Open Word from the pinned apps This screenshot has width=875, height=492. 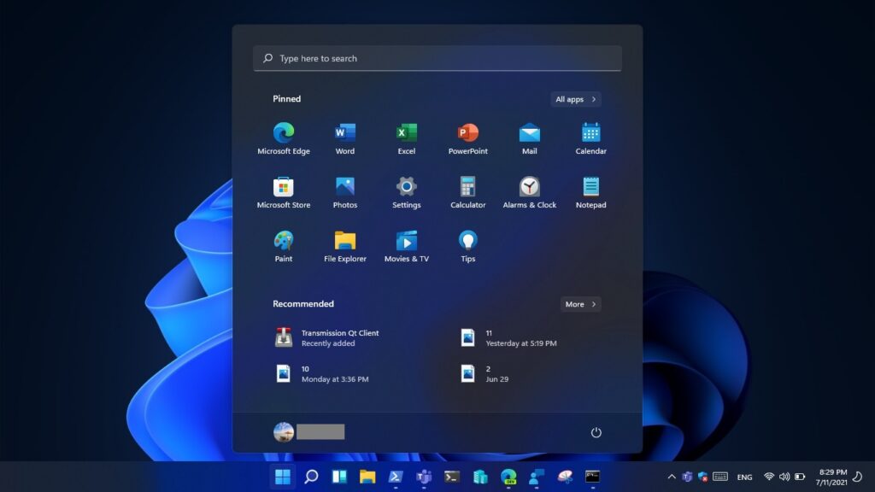[x=344, y=137]
